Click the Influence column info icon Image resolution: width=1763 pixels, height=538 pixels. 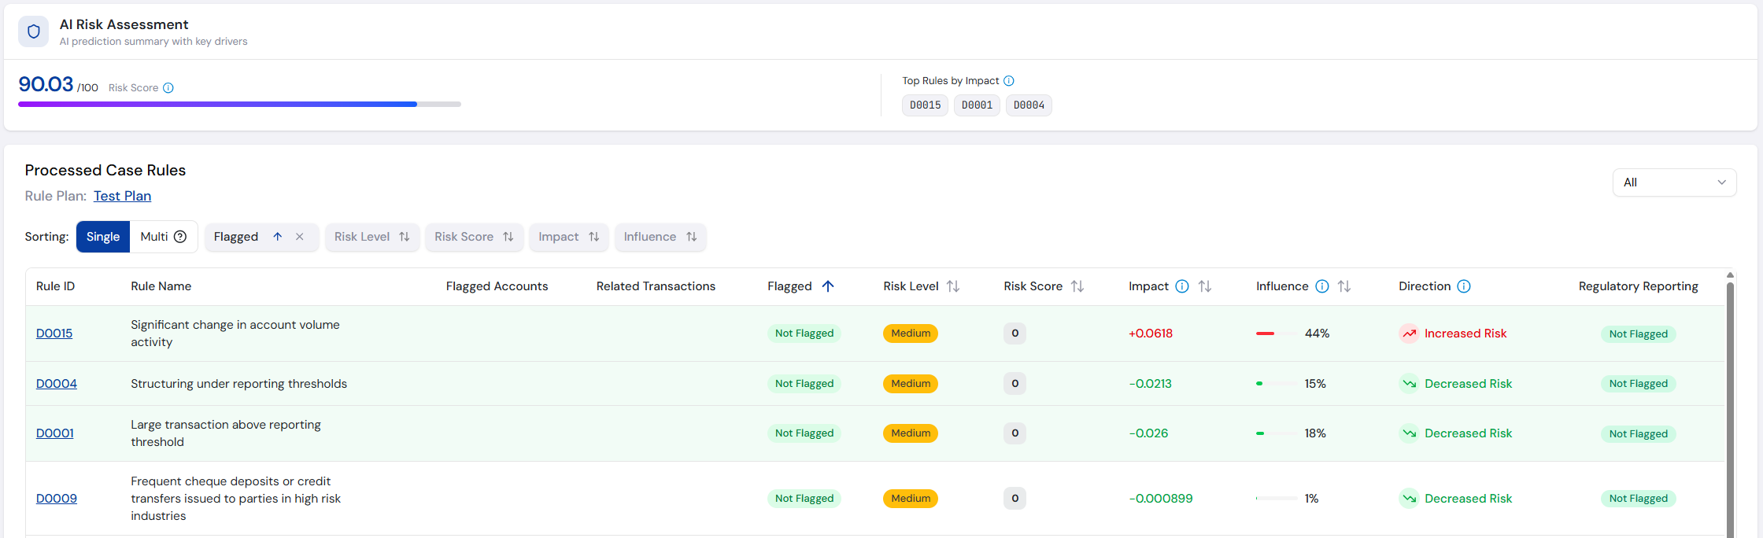pyautogui.click(x=1322, y=286)
